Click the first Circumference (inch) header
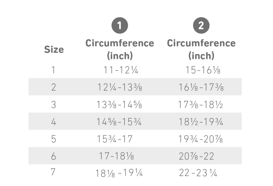This screenshot has height=186, width=273. tap(120, 49)
